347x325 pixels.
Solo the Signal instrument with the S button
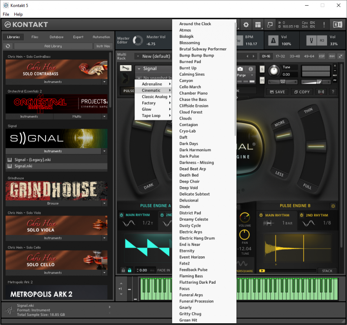(x=261, y=69)
